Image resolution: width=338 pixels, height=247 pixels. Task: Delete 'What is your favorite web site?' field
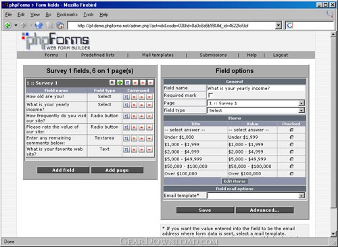point(134,150)
